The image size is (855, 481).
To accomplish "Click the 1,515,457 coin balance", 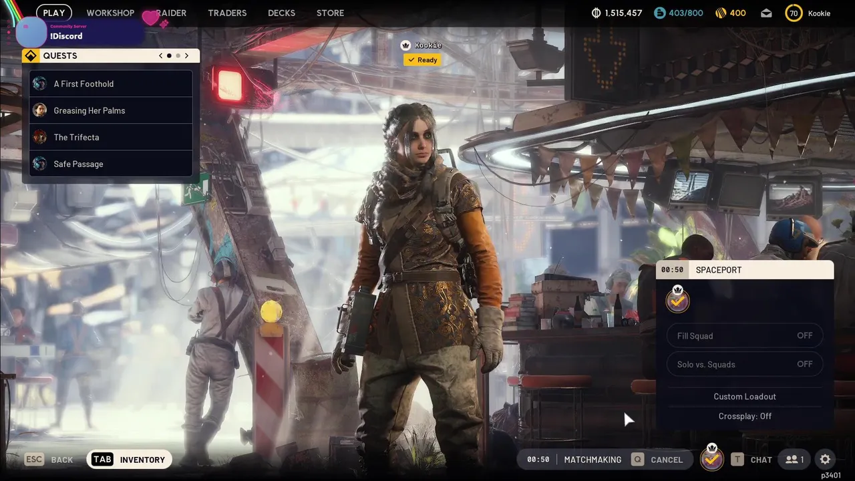I will pyautogui.click(x=623, y=13).
